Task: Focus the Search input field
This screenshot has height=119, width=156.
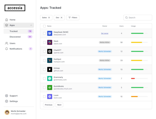Action: click(139, 18)
